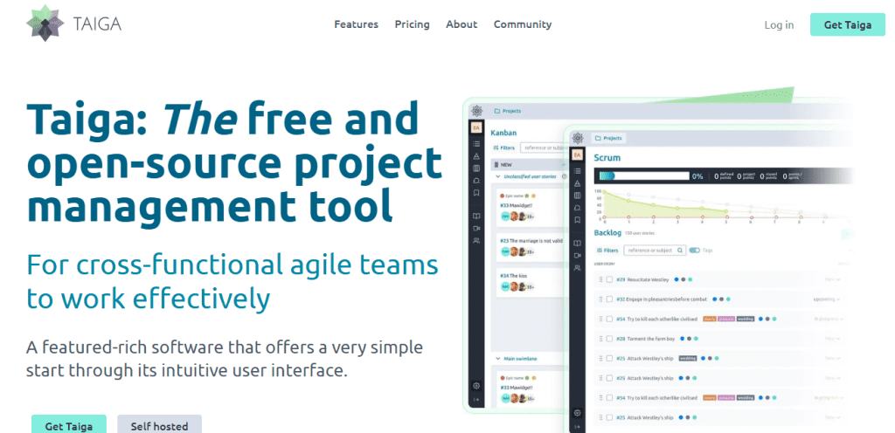Click the Taiga flower logo in the Kanban window
895x433 pixels.
click(477, 111)
